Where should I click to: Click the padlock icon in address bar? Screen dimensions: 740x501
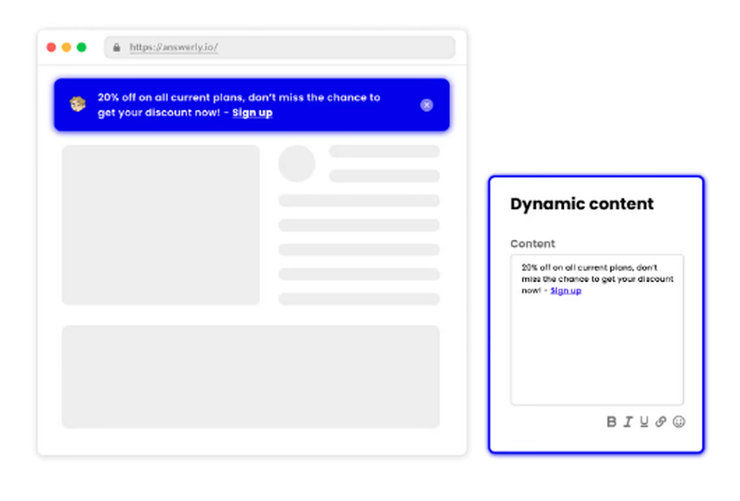(117, 47)
